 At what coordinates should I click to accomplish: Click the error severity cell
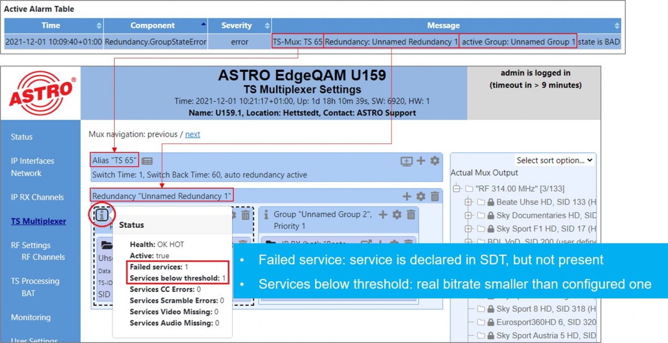click(x=239, y=42)
